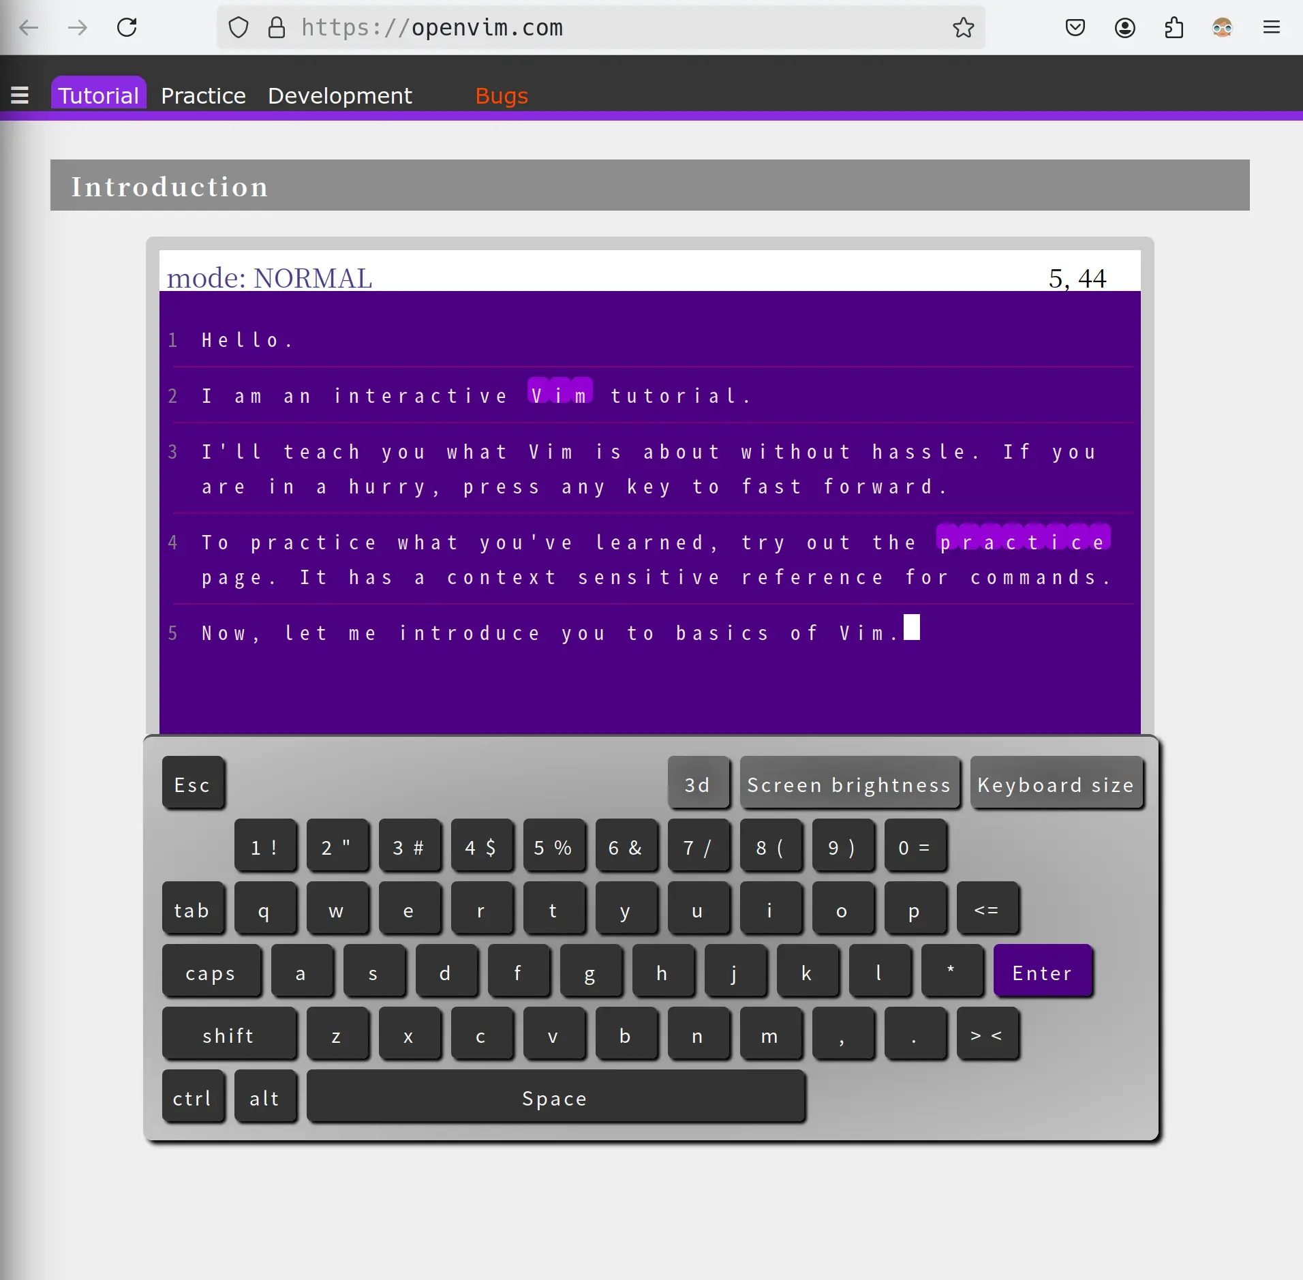Open the hamburger sidebar menu on the page
1303x1280 pixels.
pos(20,95)
